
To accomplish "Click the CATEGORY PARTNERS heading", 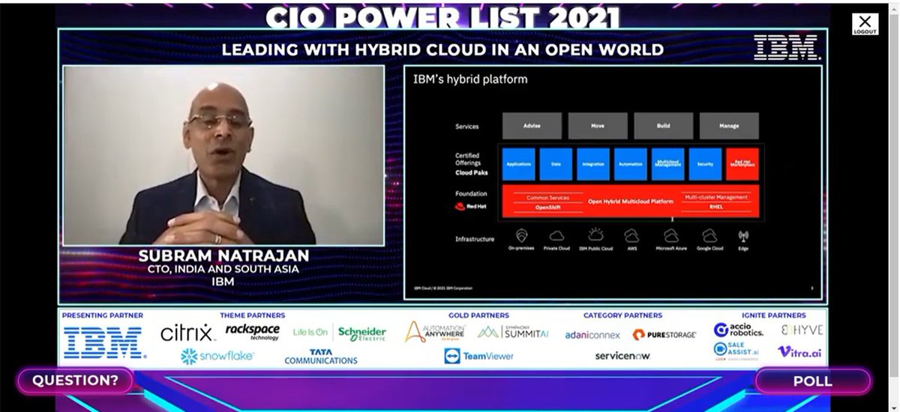I will (x=622, y=315).
